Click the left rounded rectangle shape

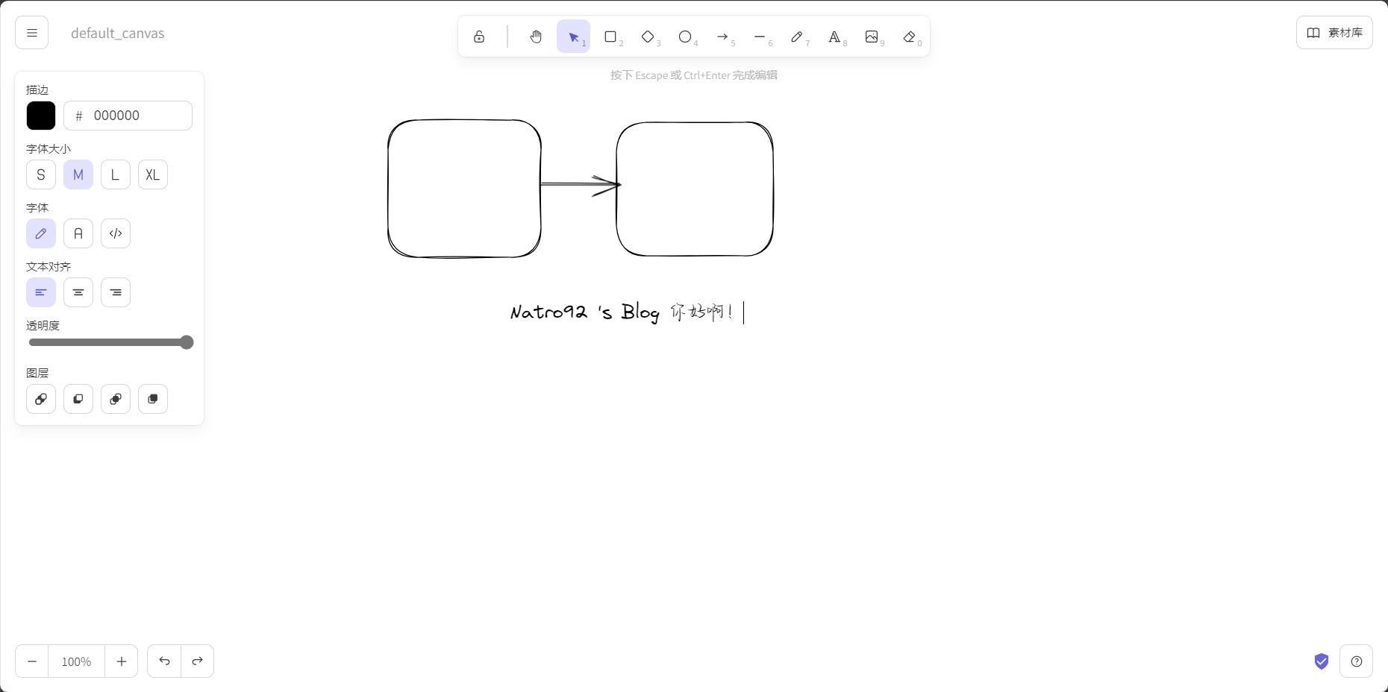[x=464, y=189]
